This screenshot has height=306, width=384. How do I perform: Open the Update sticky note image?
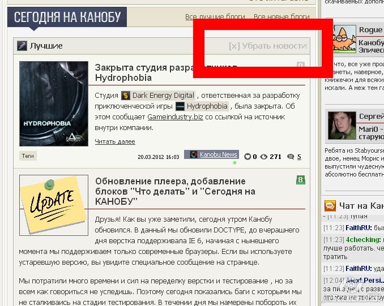click(54, 205)
